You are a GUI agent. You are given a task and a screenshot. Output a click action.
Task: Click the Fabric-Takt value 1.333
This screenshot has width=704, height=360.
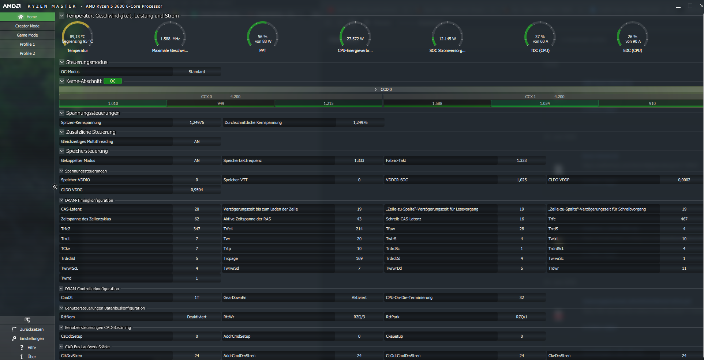[522, 160]
